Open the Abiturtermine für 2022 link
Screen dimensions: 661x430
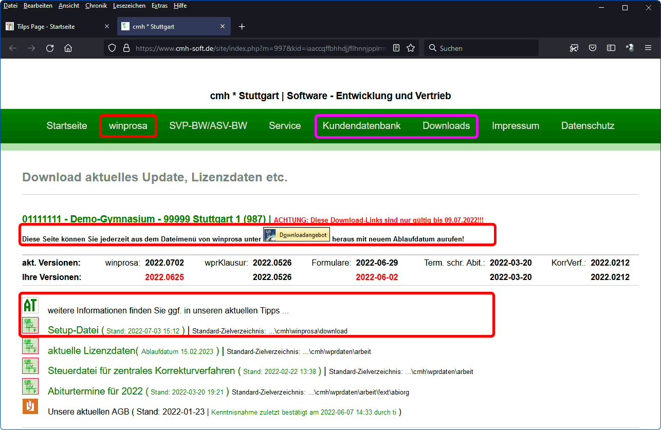[x=95, y=391]
